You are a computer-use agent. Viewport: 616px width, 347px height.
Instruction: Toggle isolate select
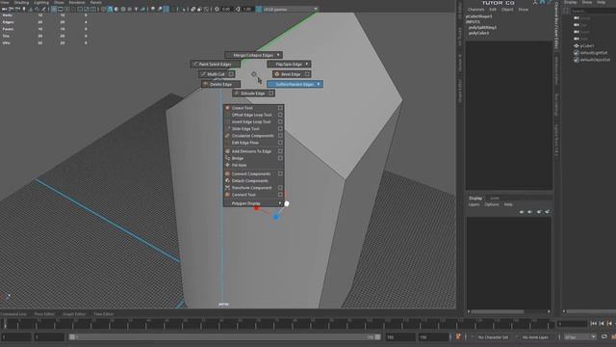[183, 9]
